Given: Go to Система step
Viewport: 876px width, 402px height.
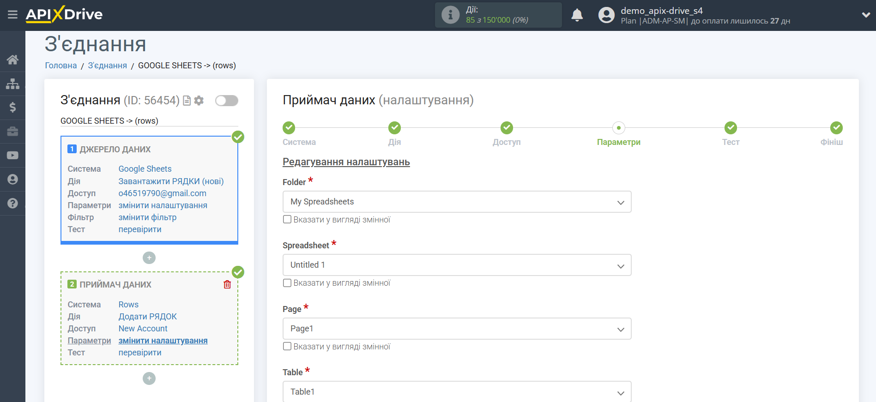Looking at the screenshot, I should point(289,128).
